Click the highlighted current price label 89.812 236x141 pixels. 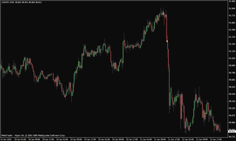[232, 132]
